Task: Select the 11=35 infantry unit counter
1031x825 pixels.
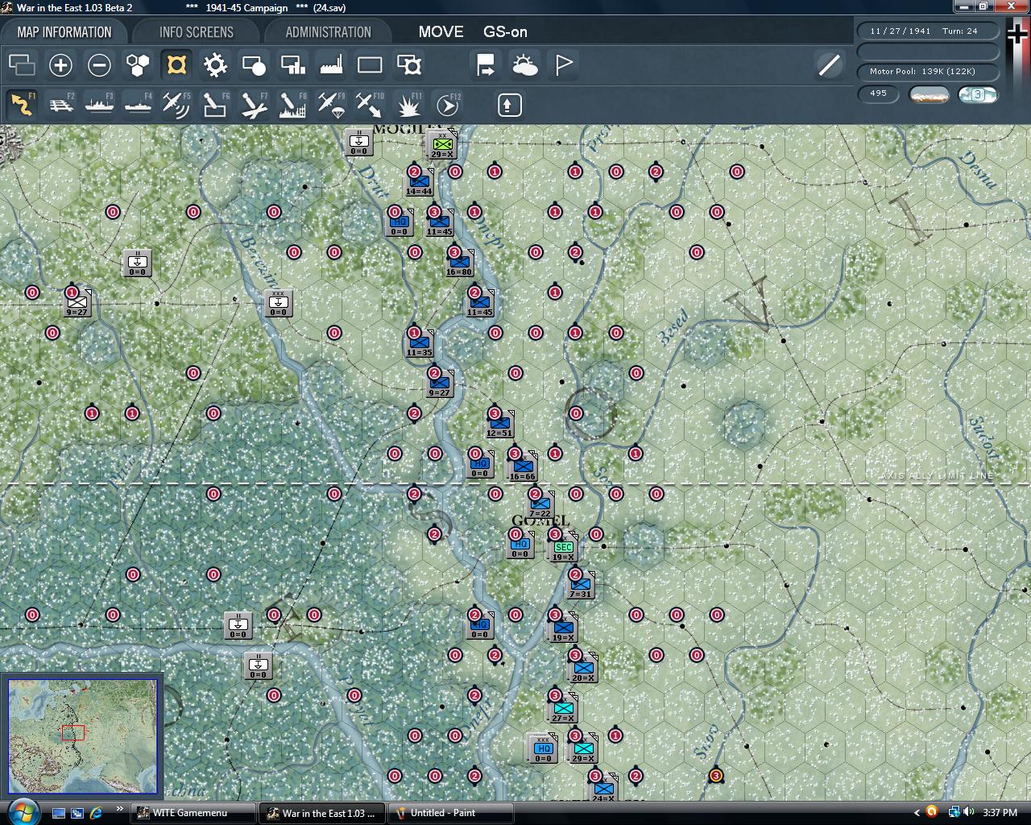Action: (419, 344)
